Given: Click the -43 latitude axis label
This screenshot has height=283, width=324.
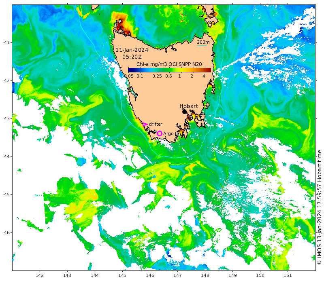Looking at the screenshot, I should click(6, 118).
